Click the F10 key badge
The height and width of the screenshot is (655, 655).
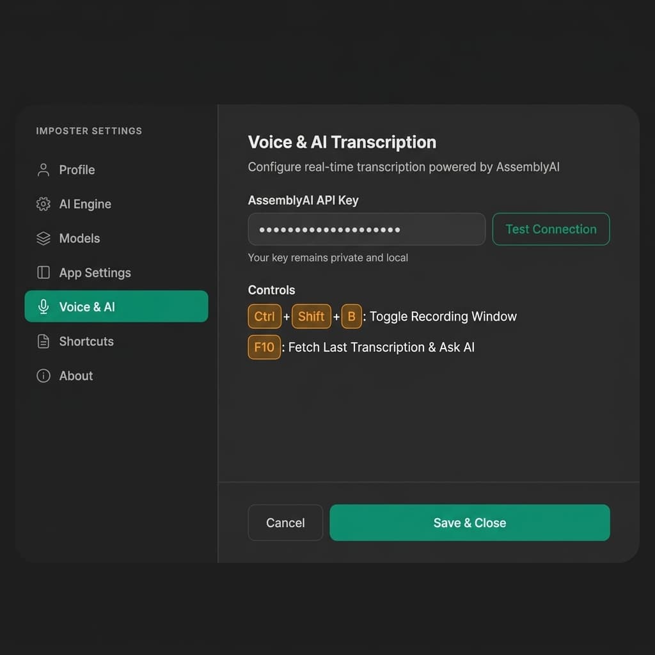coord(264,347)
